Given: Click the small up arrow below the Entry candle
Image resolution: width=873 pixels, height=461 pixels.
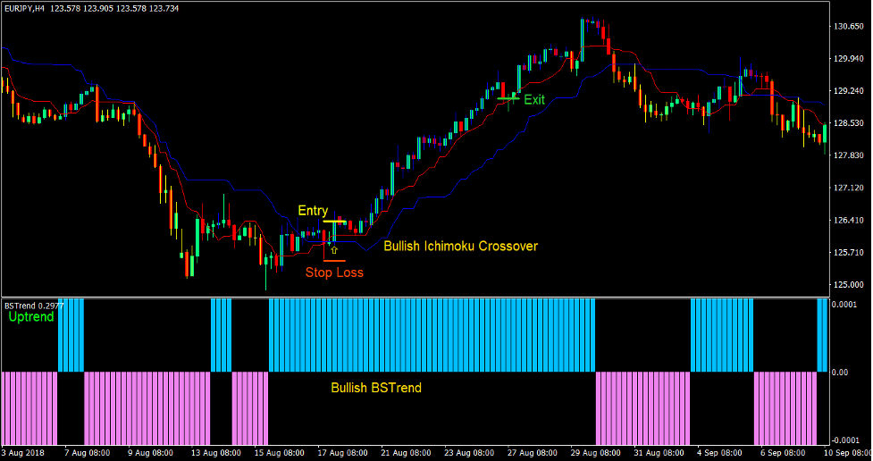Looking at the screenshot, I should (334, 251).
